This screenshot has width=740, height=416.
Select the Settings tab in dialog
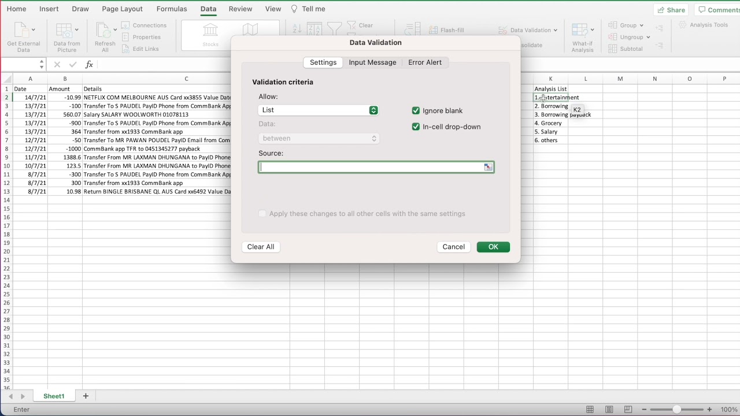323,62
